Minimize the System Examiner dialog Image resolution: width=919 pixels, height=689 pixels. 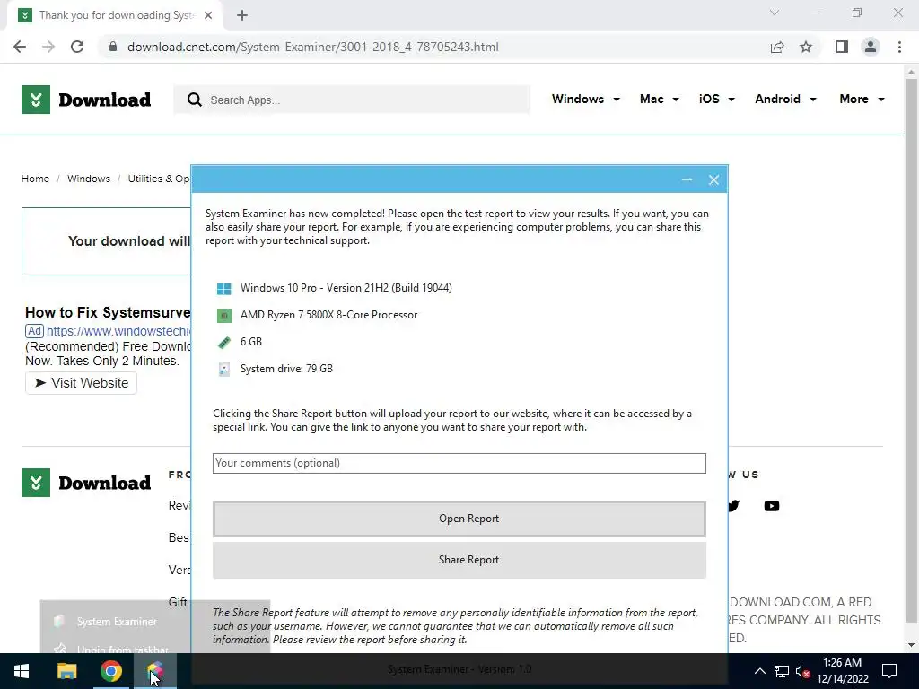click(x=687, y=179)
